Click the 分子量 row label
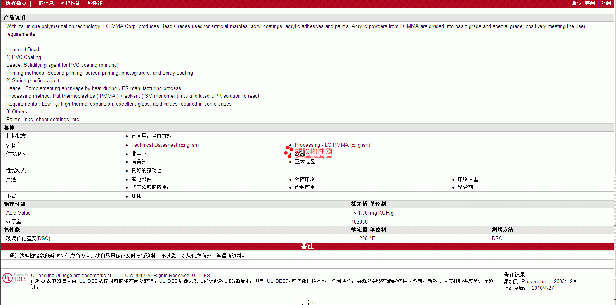Image resolution: width=616 pixels, height=305 pixels. pyautogui.click(x=14, y=222)
